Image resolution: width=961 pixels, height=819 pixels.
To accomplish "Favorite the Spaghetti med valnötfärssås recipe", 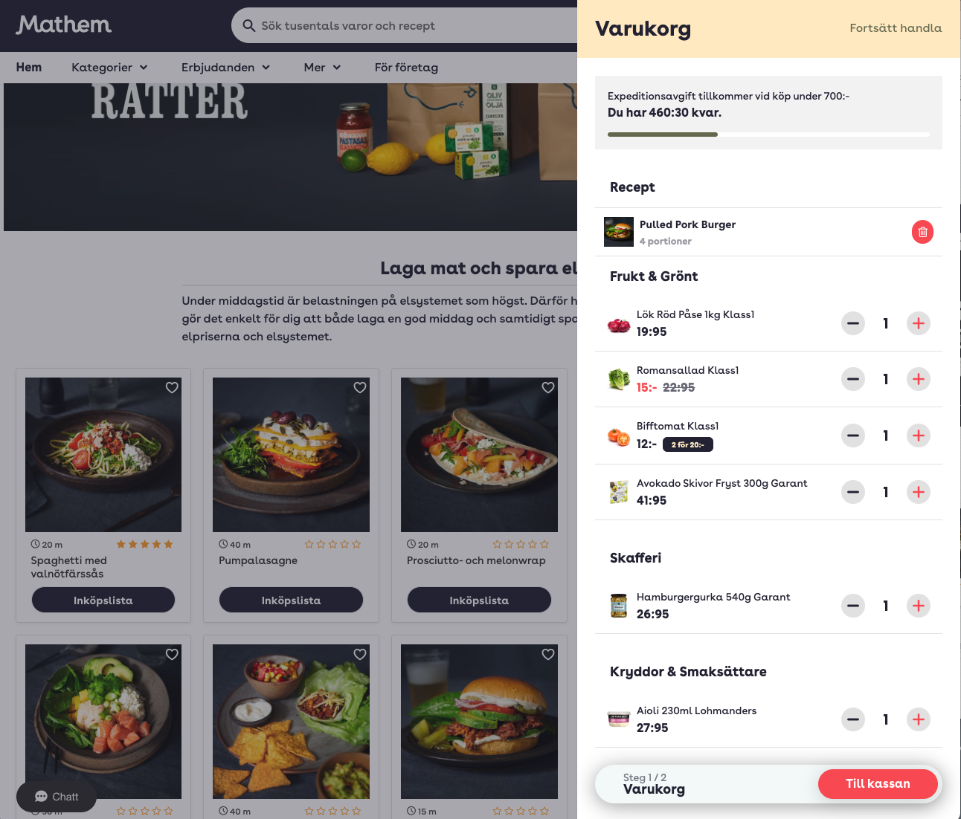I will pyautogui.click(x=172, y=387).
